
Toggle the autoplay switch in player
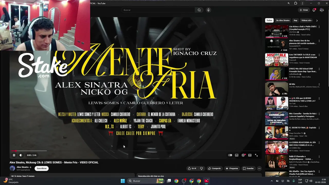230,155
